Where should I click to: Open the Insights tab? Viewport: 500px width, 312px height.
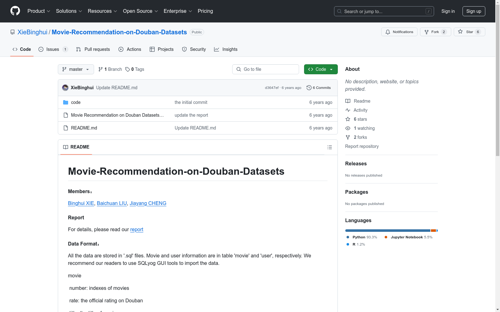click(x=226, y=49)
